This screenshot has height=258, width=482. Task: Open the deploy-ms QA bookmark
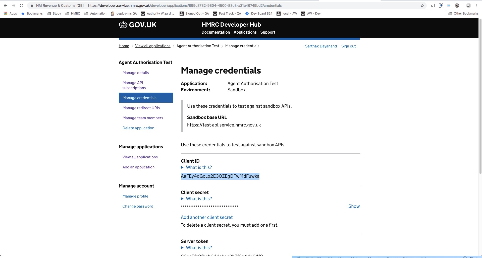pyautogui.click(x=124, y=14)
